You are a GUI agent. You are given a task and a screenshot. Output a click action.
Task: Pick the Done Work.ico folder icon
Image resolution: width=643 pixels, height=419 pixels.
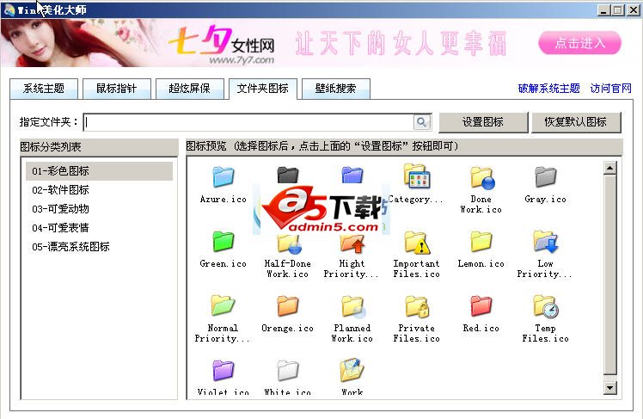[x=481, y=178]
